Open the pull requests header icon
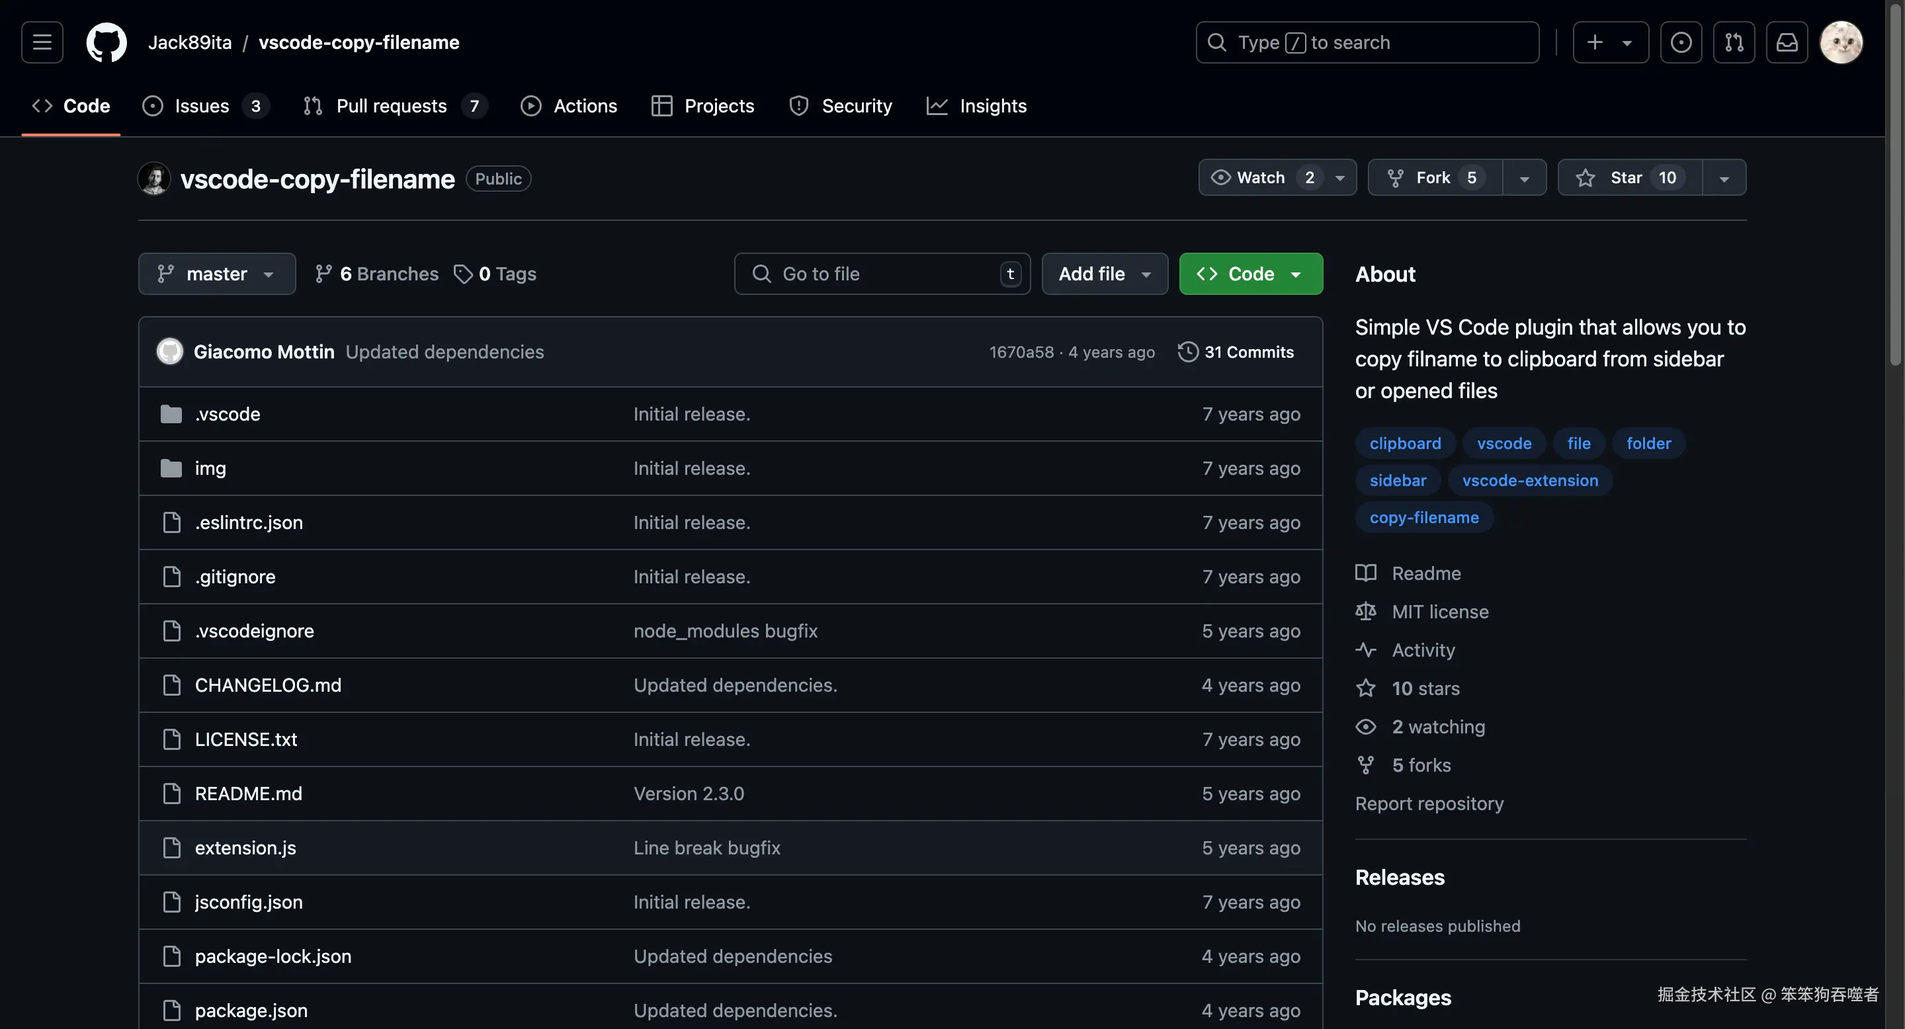The width and height of the screenshot is (1905, 1029). pyautogui.click(x=1734, y=42)
